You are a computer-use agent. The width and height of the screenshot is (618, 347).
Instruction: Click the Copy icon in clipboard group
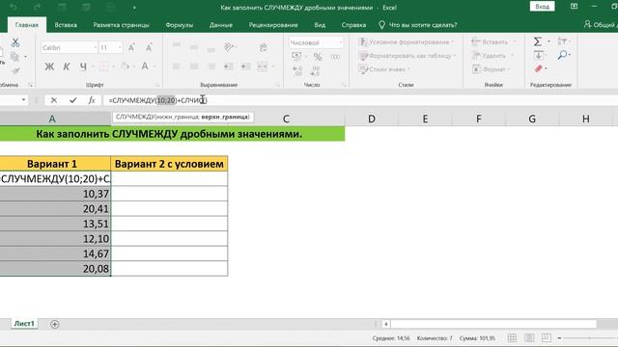tap(15, 57)
